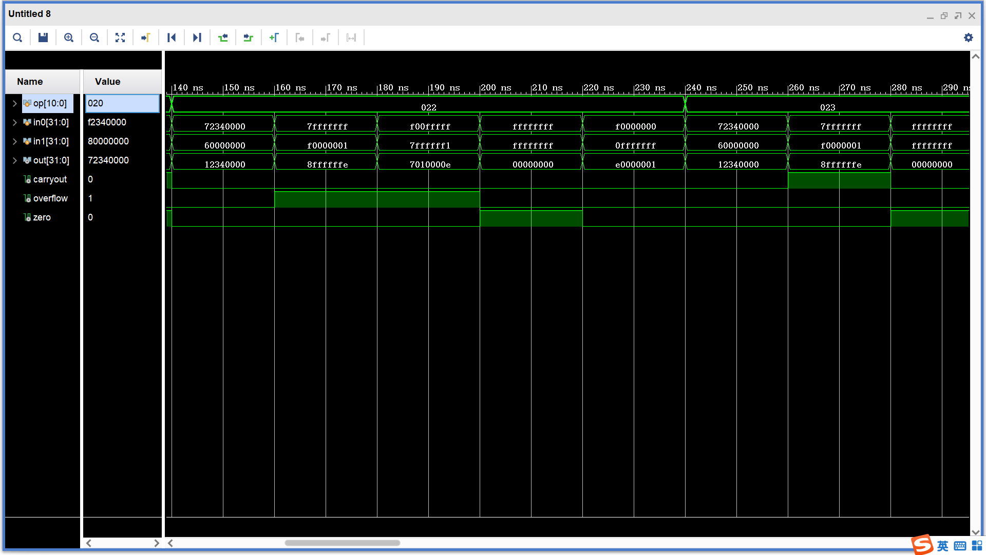Jump to next transition with the green right-arrow icon
This screenshot has width=986, height=555.
point(249,37)
